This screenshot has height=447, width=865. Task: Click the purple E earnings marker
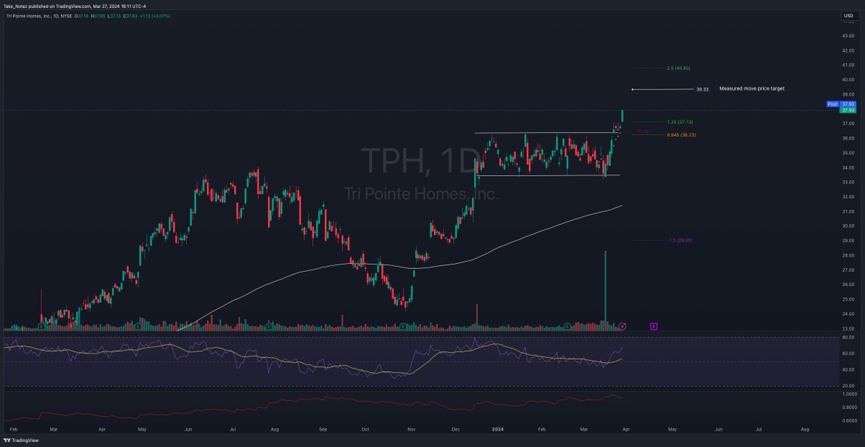654,327
